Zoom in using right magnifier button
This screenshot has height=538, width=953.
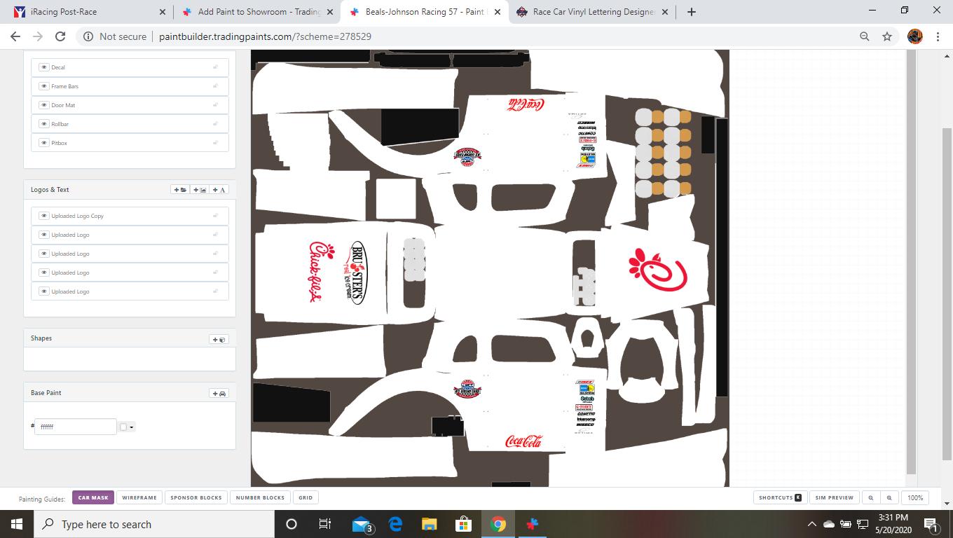click(x=889, y=498)
